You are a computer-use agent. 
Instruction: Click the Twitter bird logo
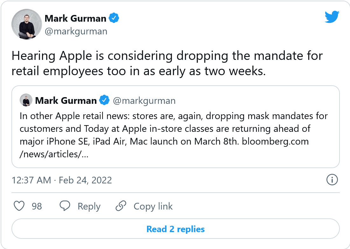[x=332, y=17]
